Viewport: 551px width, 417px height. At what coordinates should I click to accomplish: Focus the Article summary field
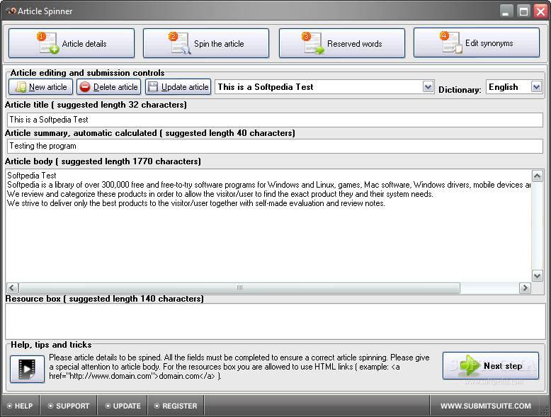(x=275, y=146)
